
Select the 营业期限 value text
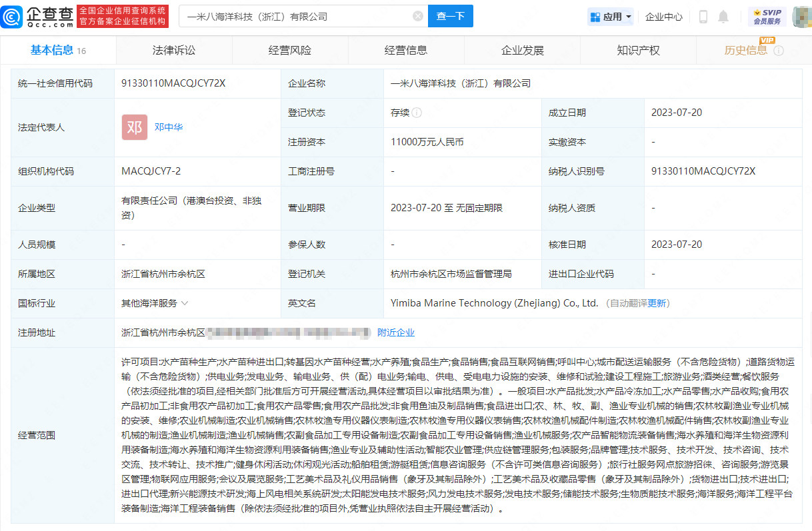pyautogui.click(x=446, y=208)
